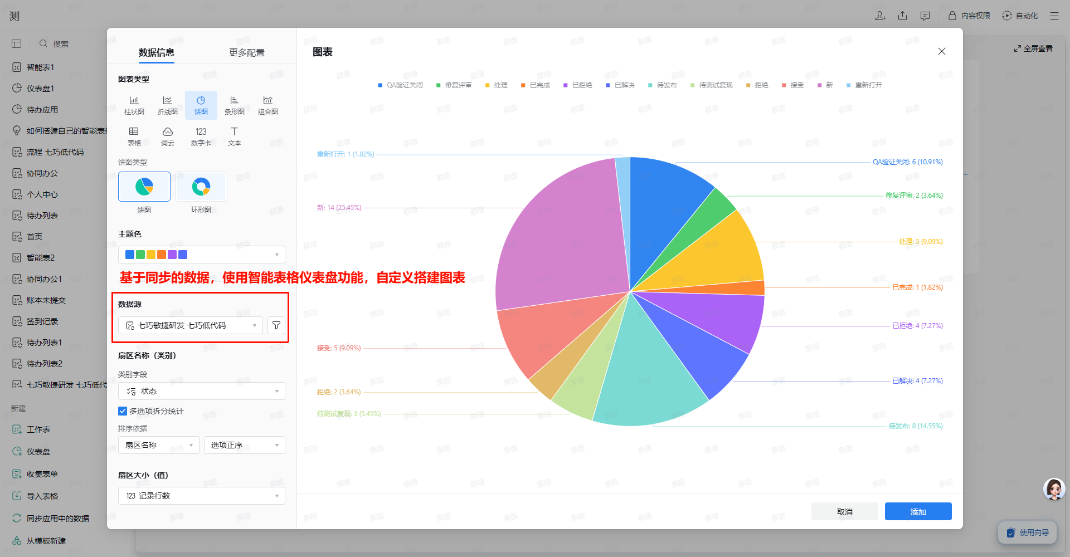Expand the 类别字段 状态 dropdown
The image size is (1070, 557).
[201, 391]
